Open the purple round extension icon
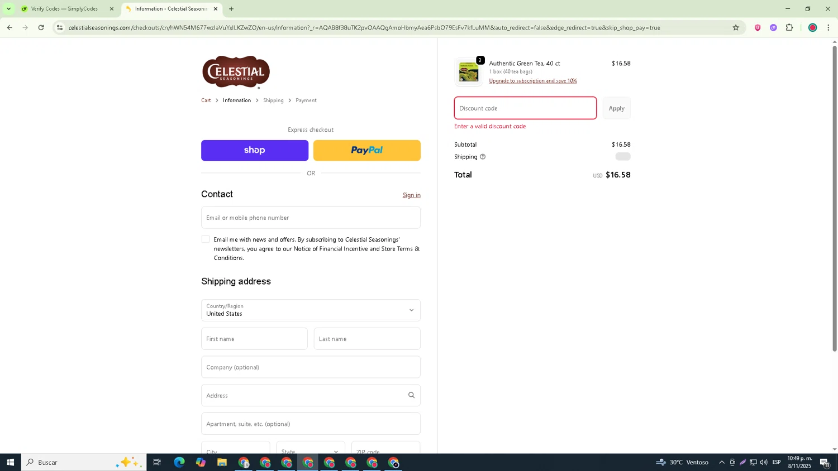This screenshot has width=838, height=471. 773,27
